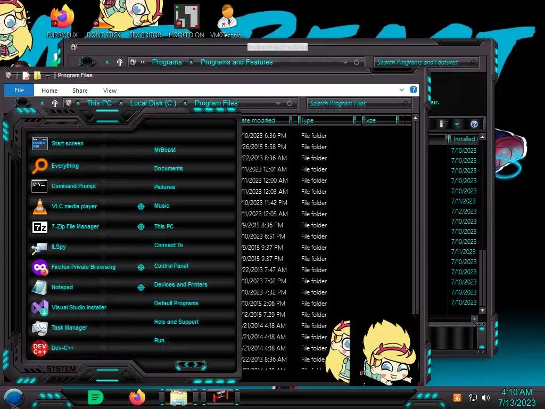
Task: Switch to Share ribbon tab
Action: point(80,91)
